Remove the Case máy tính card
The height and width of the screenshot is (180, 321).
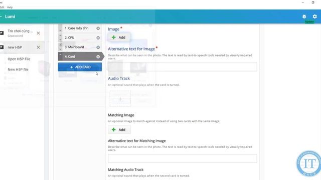(98, 28)
